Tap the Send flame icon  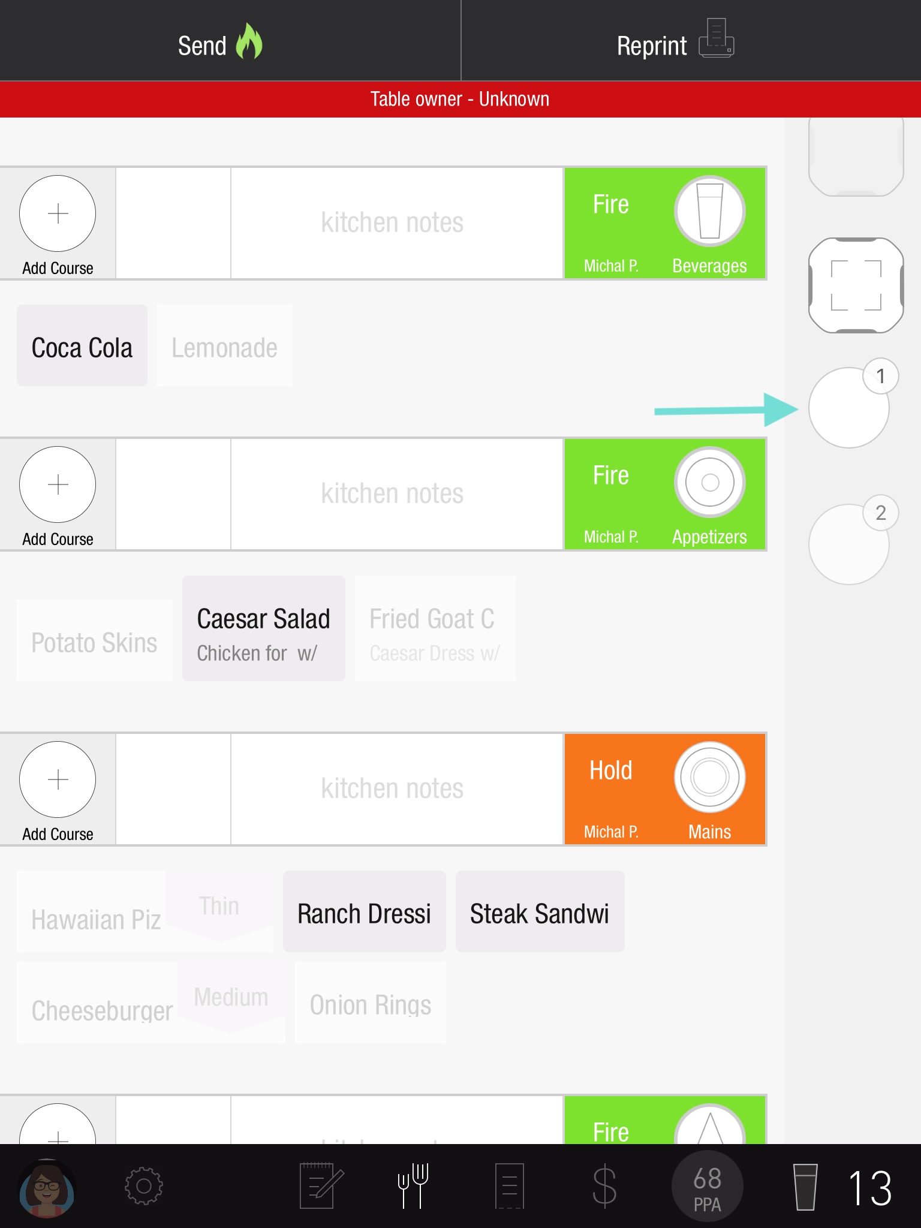(248, 42)
